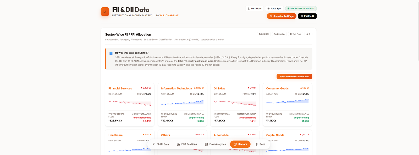Toggle Dark Mode
This screenshot has height=155, width=419.
254,8
